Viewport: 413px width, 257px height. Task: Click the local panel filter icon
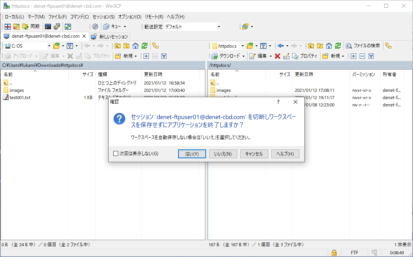(70, 46)
